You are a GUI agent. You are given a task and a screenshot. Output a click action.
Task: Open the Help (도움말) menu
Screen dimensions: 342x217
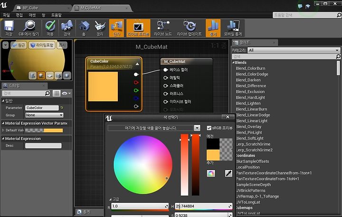pyautogui.click(x=56, y=15)
